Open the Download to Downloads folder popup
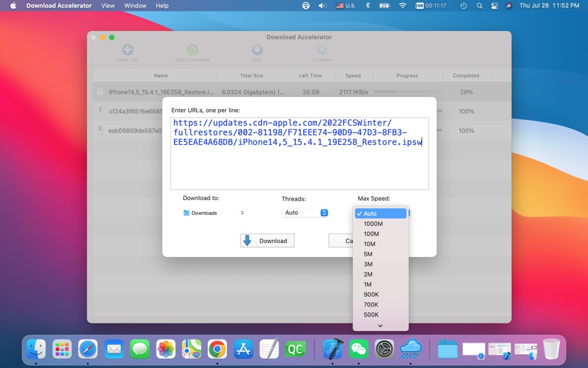Image resolution: width=588 pixels, height=368 pixels. click(x=214, y=213)
